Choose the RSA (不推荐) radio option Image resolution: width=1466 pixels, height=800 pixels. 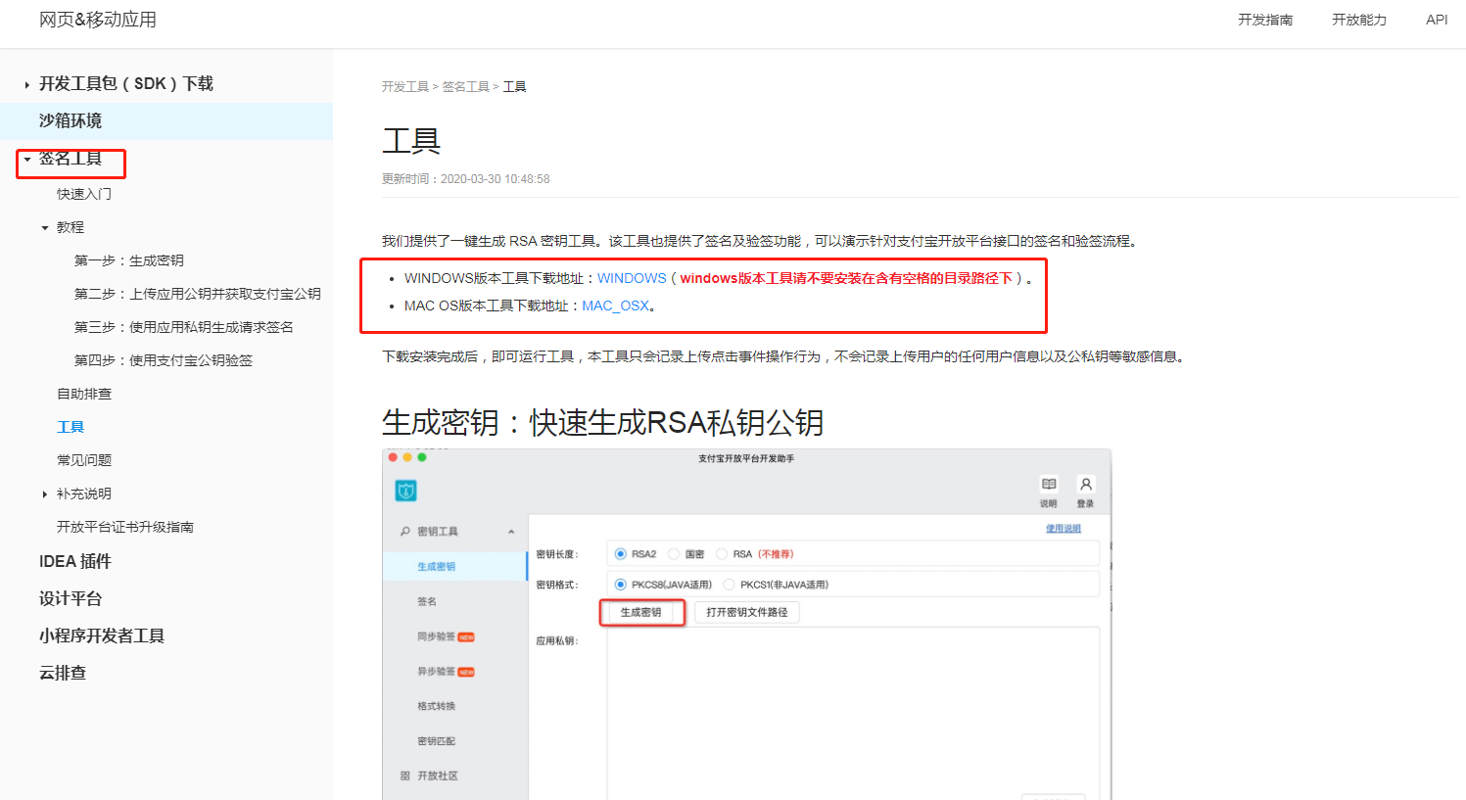tap(722, 554)
